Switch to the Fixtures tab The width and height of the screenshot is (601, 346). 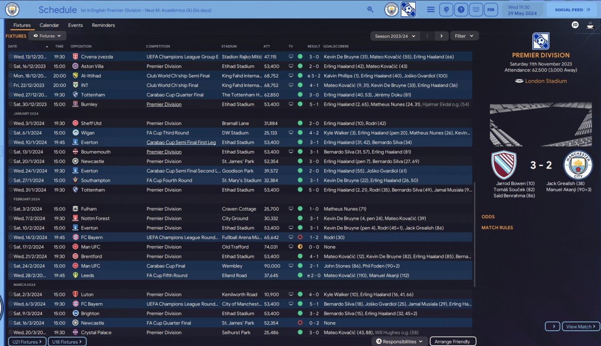[x=22, y=25]
